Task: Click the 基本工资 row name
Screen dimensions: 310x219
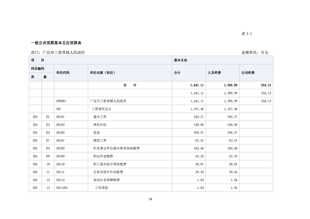Action: (x=100, y=117)
